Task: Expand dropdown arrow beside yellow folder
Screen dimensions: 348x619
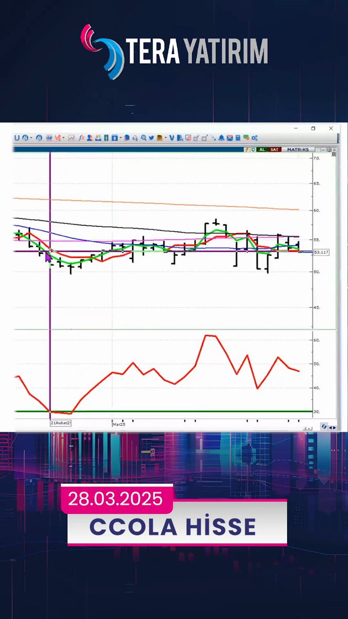Action: [165, 138]
